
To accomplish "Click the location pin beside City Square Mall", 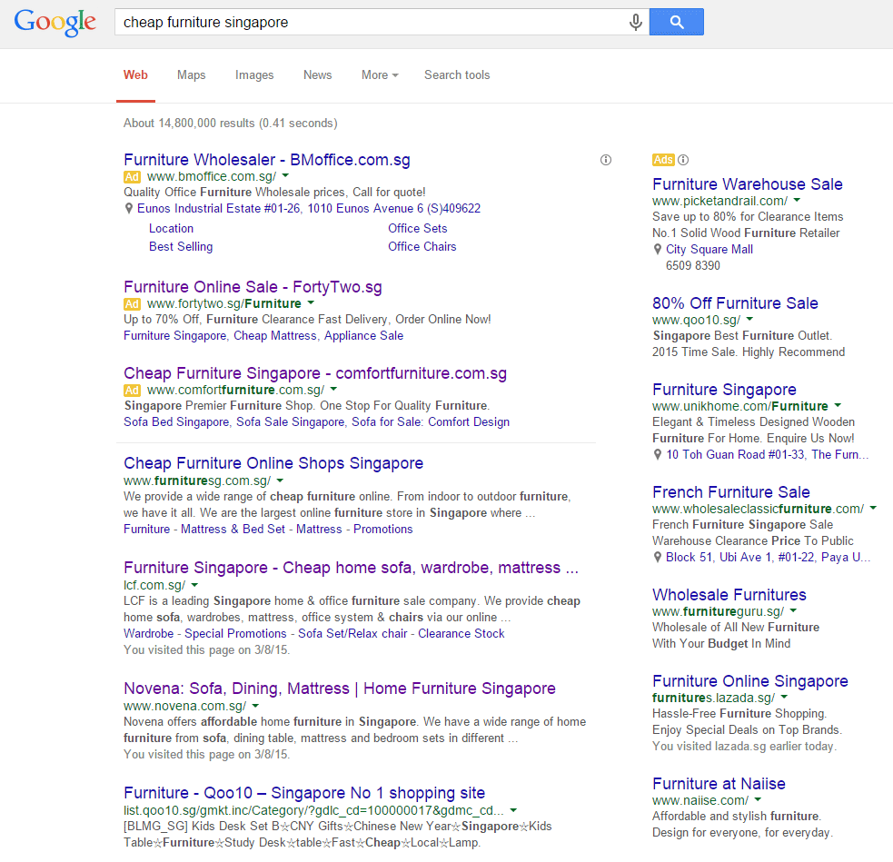I will click(x=657, y=249).
